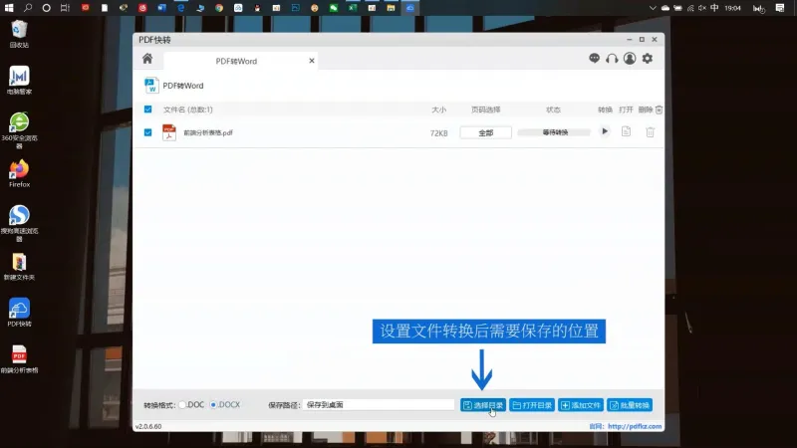Open the user account profile icon
This screenshot has width=797, height=448.
coord(630,59)
